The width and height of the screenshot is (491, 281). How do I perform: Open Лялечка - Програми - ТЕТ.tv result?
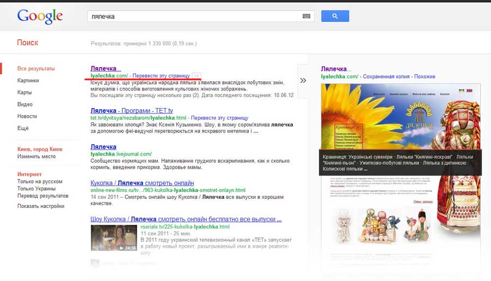131,111
